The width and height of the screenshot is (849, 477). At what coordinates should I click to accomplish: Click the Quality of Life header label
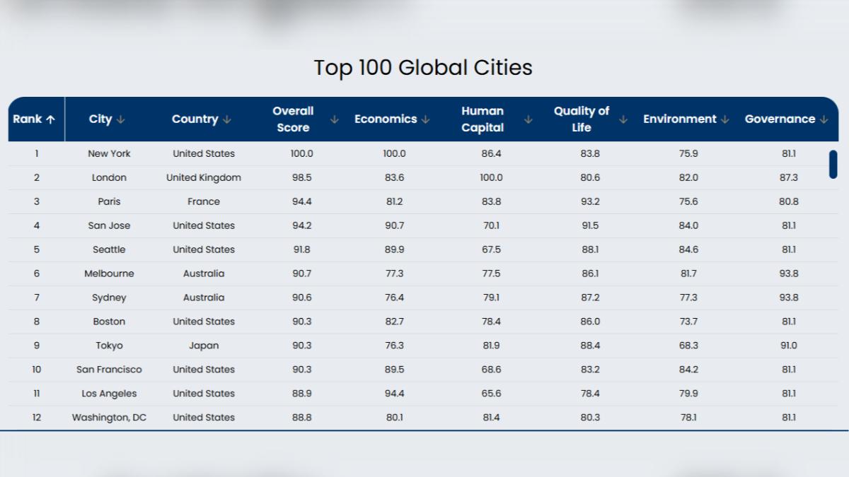(582, 119)
